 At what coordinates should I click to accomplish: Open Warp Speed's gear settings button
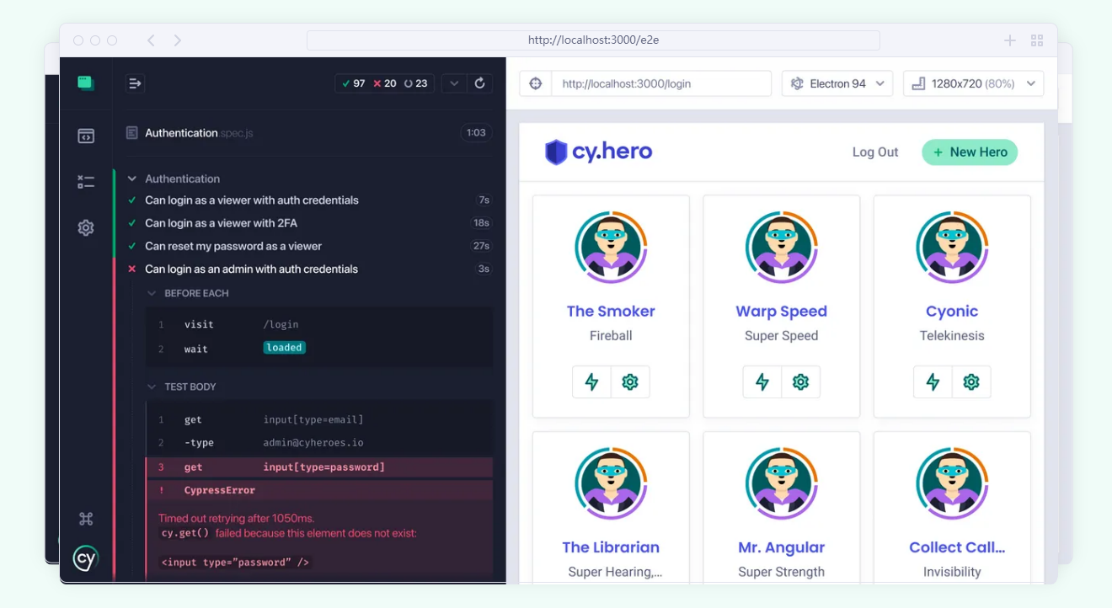tap(800, 382)
